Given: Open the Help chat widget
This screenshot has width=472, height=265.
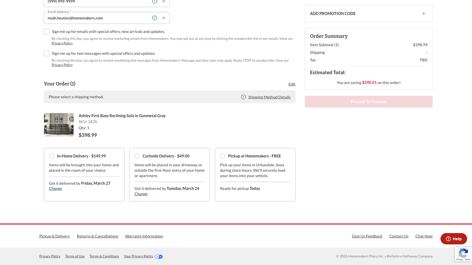Looking at the screenshot, I should coord(453,239).
